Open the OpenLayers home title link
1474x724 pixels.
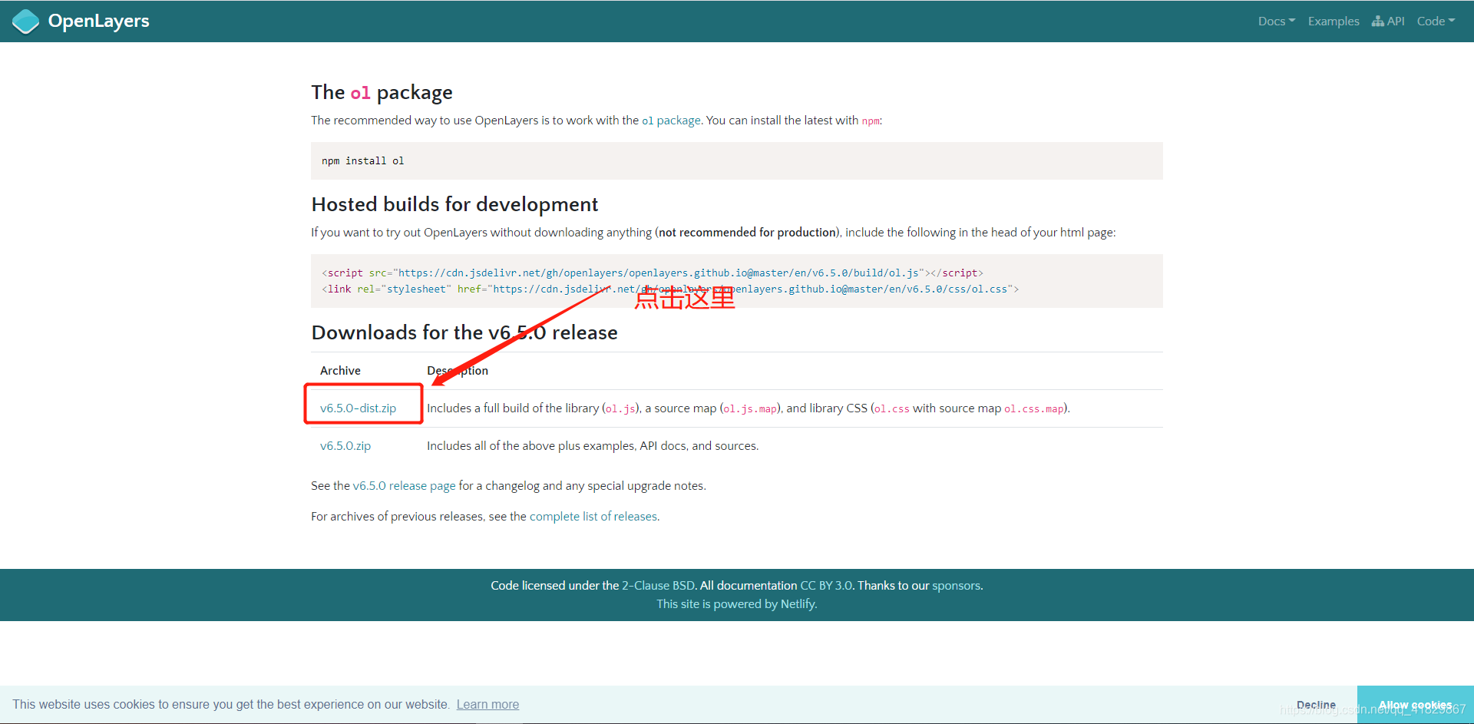click(98, 21)
